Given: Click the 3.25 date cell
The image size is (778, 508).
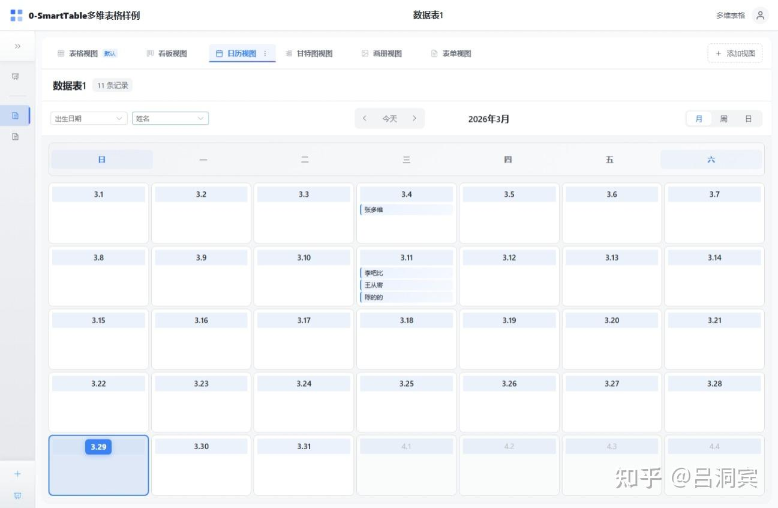Looking at the screenshot, I should pos(406,402).
